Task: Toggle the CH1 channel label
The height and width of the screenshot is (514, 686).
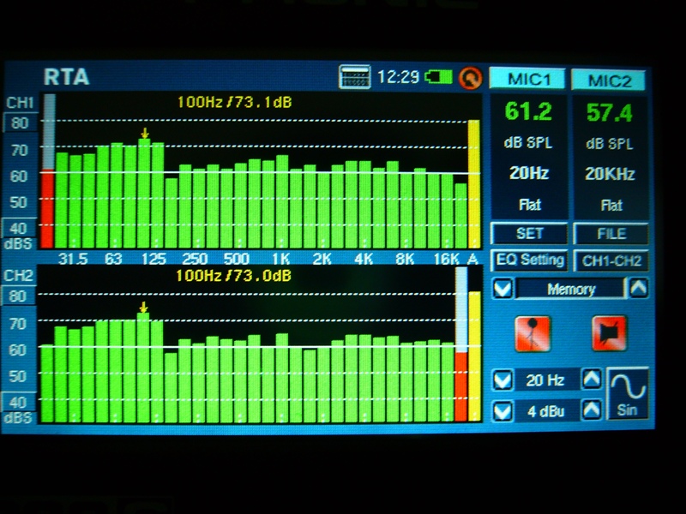Action: (x=21, y=103)
